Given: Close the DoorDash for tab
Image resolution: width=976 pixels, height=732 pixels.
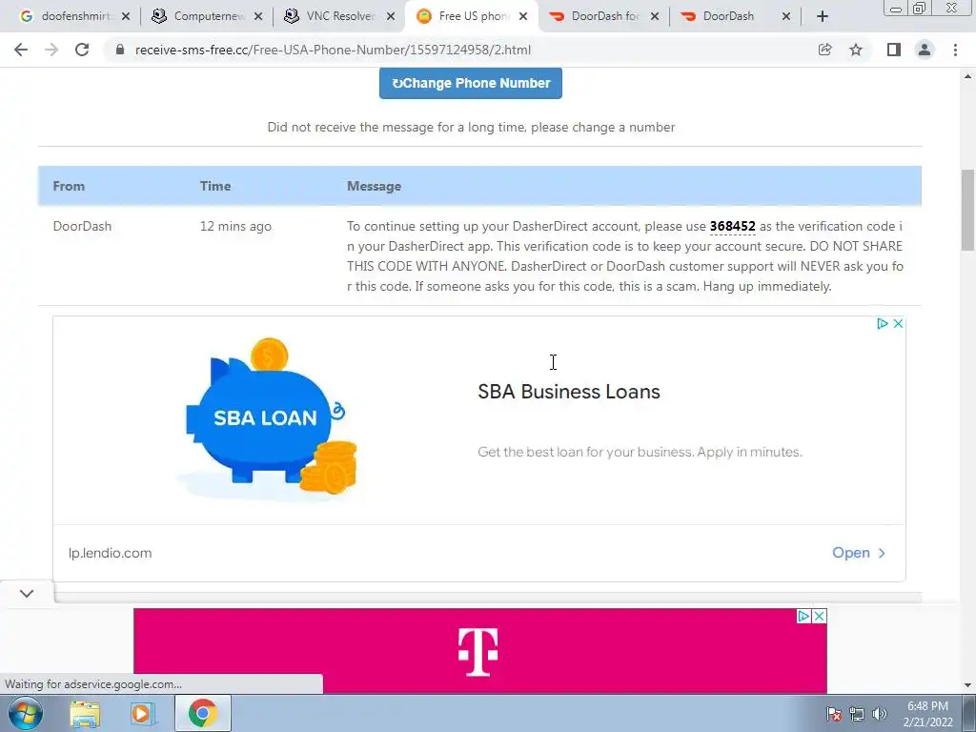Looking at the screenshot, I should click(x=655, y=17).
